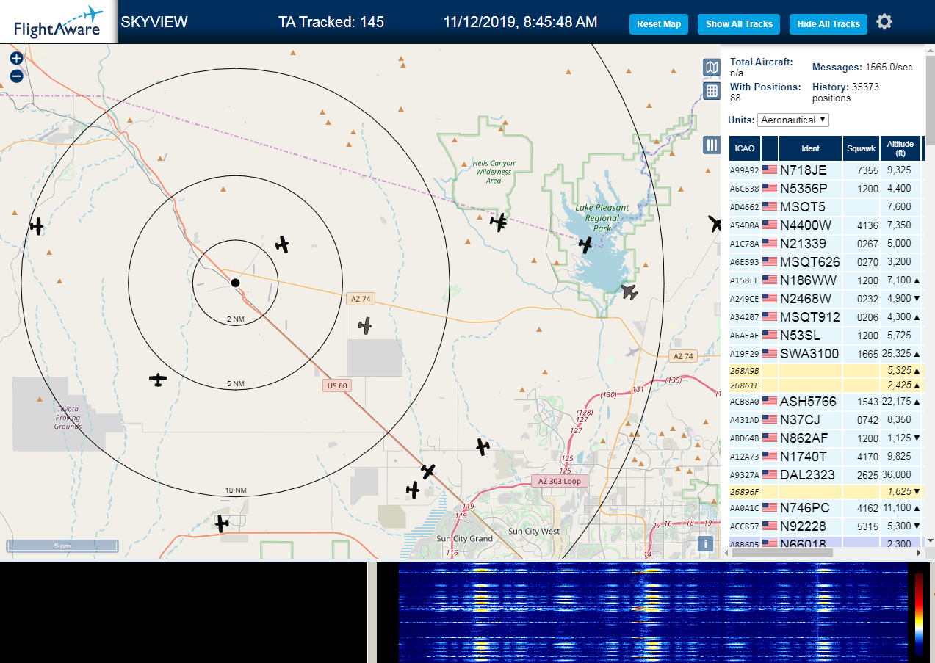Click Hide All Tracks button

tap(828, 24)
